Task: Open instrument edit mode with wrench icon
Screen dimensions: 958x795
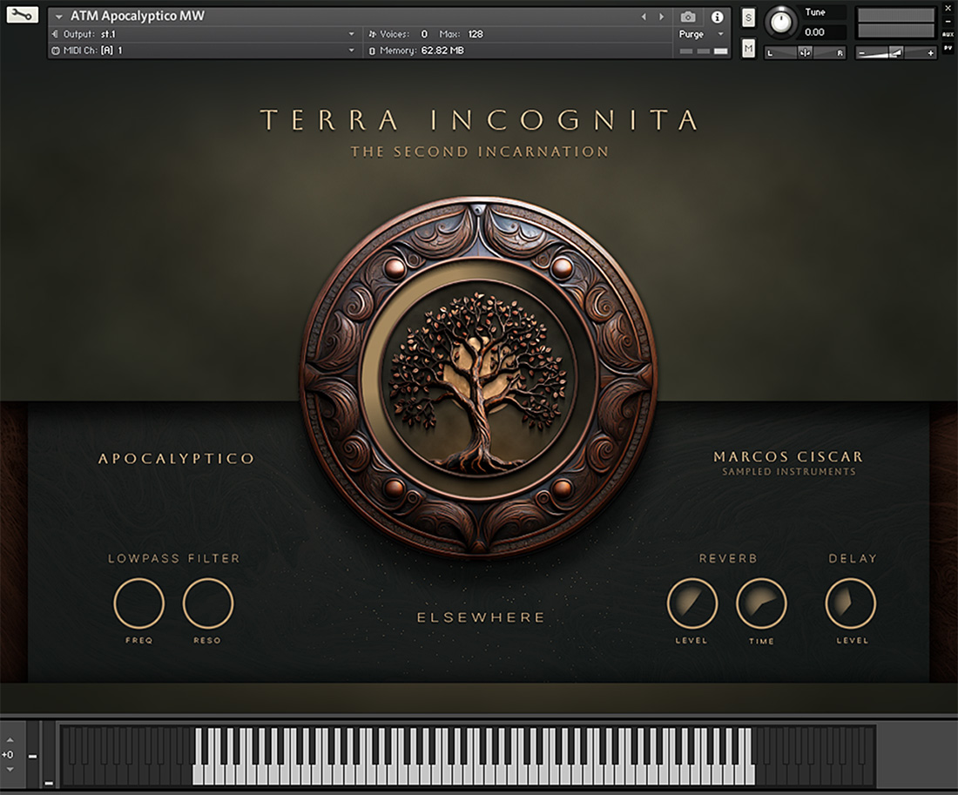Action: (x=22, y=16)
